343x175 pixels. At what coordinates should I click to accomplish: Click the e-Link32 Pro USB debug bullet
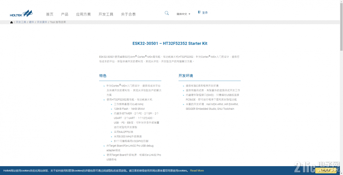(x=130, y=148)
